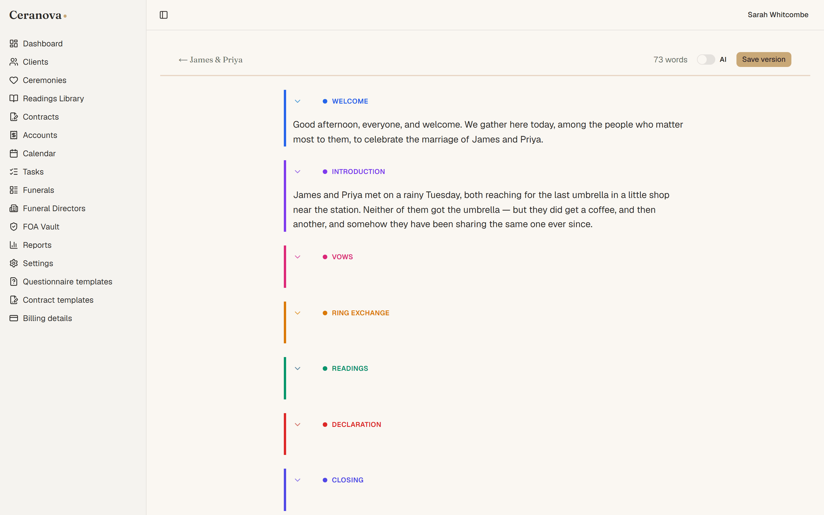Click the Readings Library book icon

coord(14,98)
